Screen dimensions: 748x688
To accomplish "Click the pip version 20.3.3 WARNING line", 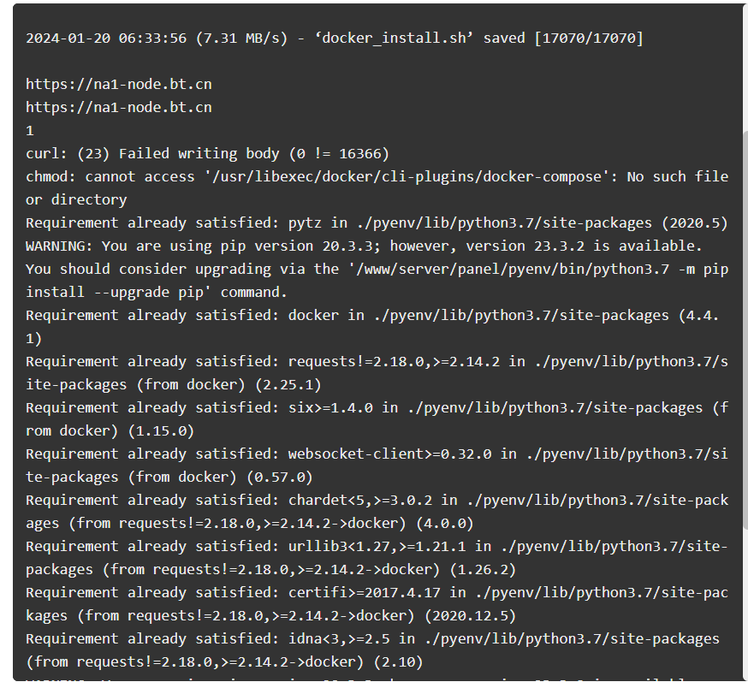I will 364,246.
